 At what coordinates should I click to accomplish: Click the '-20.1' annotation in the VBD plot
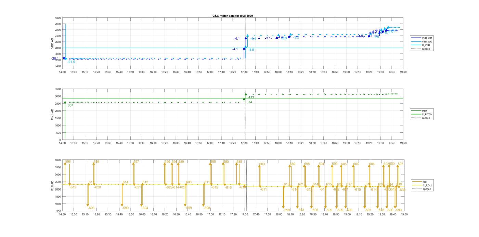click(55, 59)
